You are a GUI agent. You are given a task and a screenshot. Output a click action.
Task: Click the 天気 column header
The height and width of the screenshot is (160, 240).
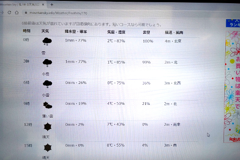click(x=45, y=31)
